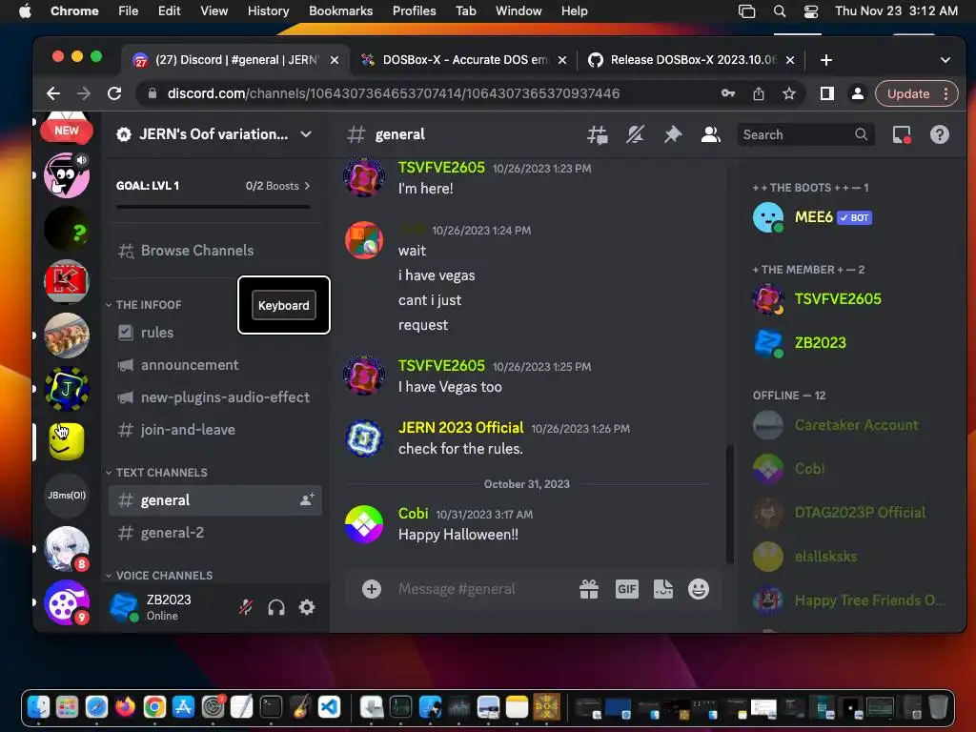Open the food photo server icon
This screenshot has width=976, height=732.
coord(67,335)
